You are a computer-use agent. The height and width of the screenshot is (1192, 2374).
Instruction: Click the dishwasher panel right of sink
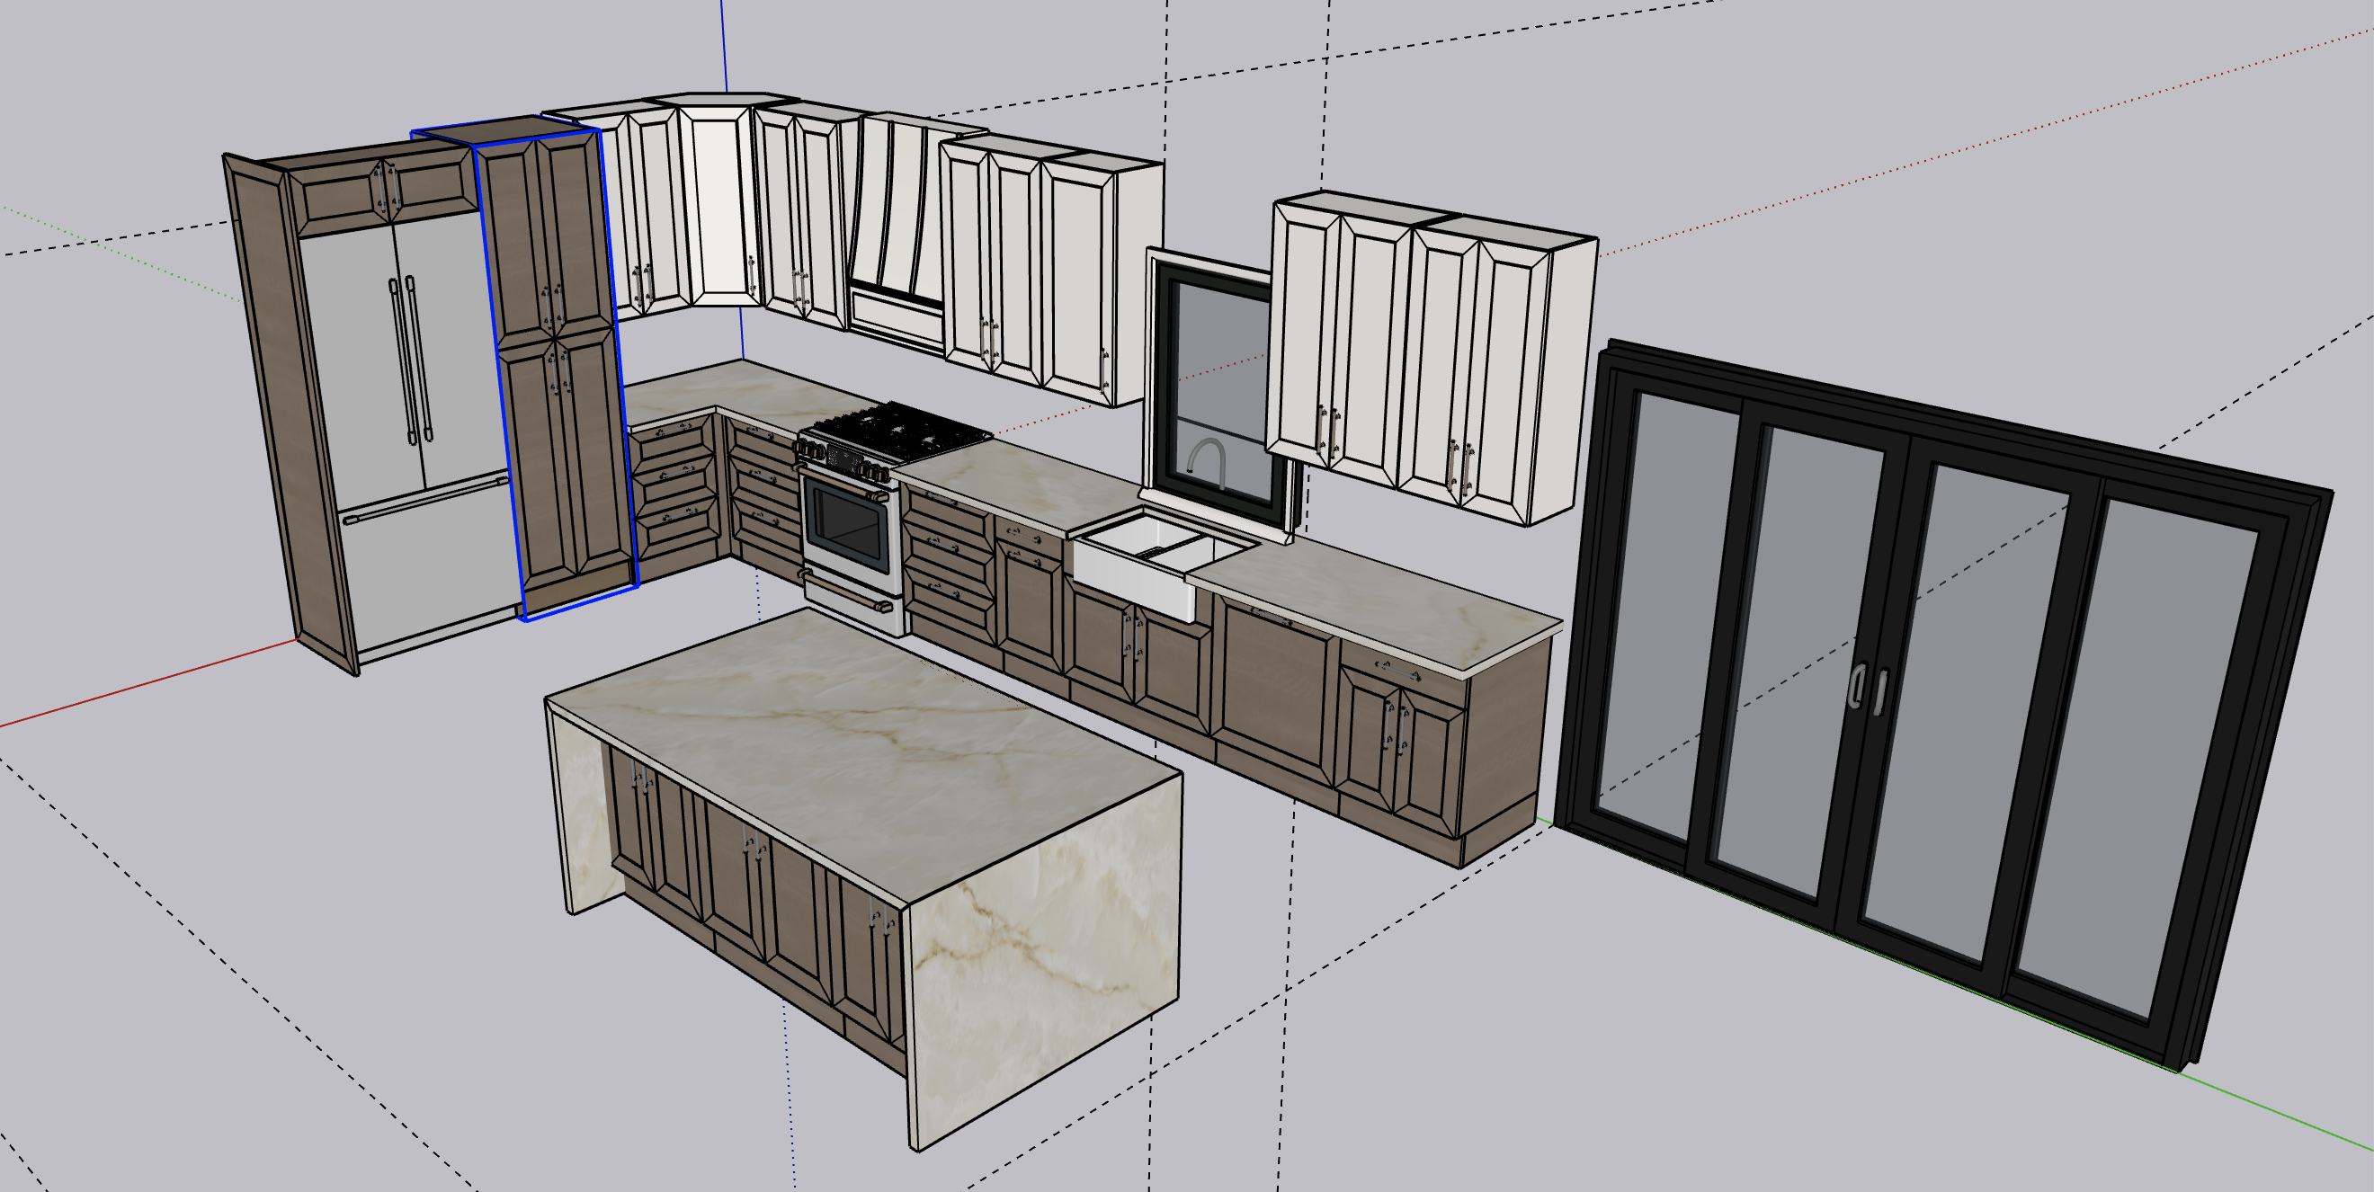[1276, 681]
